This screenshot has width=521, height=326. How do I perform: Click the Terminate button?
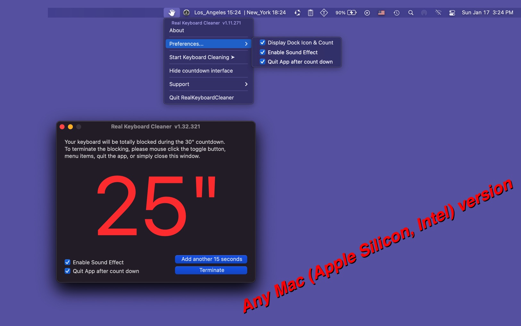[211, 270]
